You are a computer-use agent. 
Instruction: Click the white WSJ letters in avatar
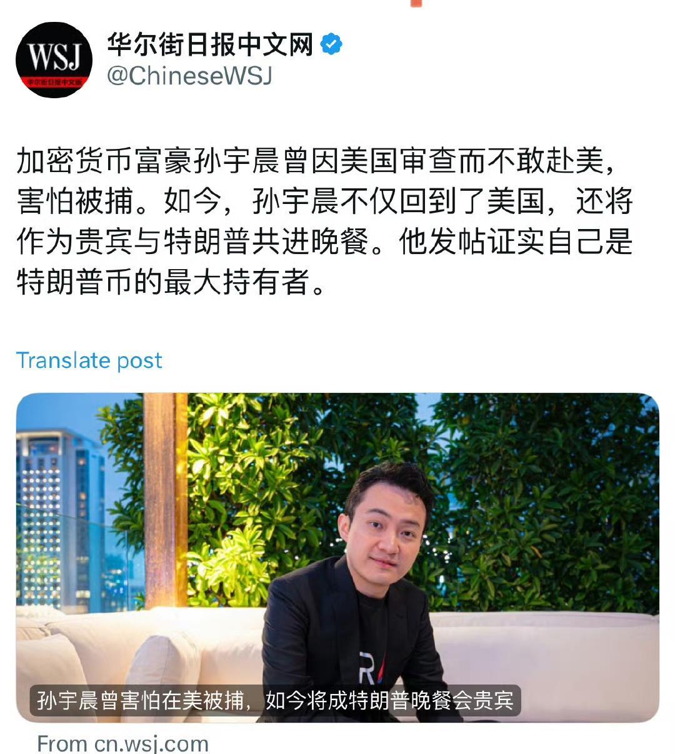point(54,58)
